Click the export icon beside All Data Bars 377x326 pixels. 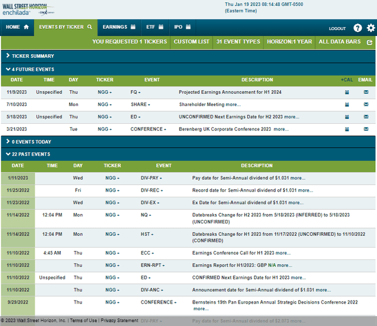click(x=369, y=42)
